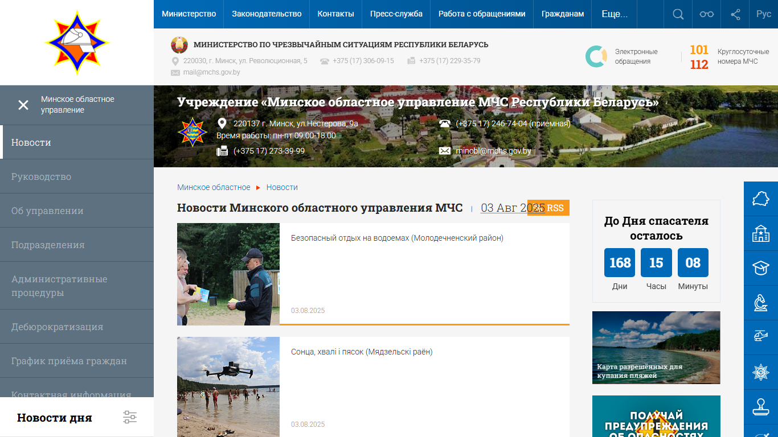Expand the Еще... menu
Screen dimensions: 778x437
pyautogui.click(x=615, y=14)
